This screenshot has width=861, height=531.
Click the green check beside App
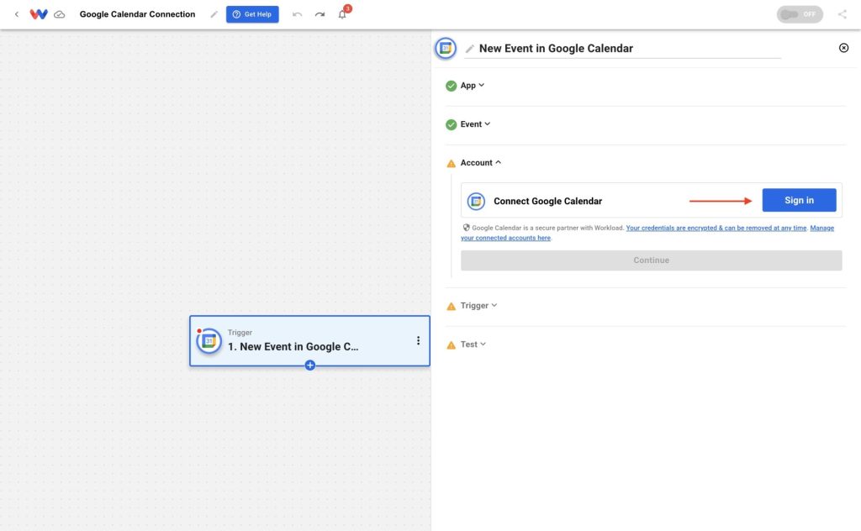(452, 86)
